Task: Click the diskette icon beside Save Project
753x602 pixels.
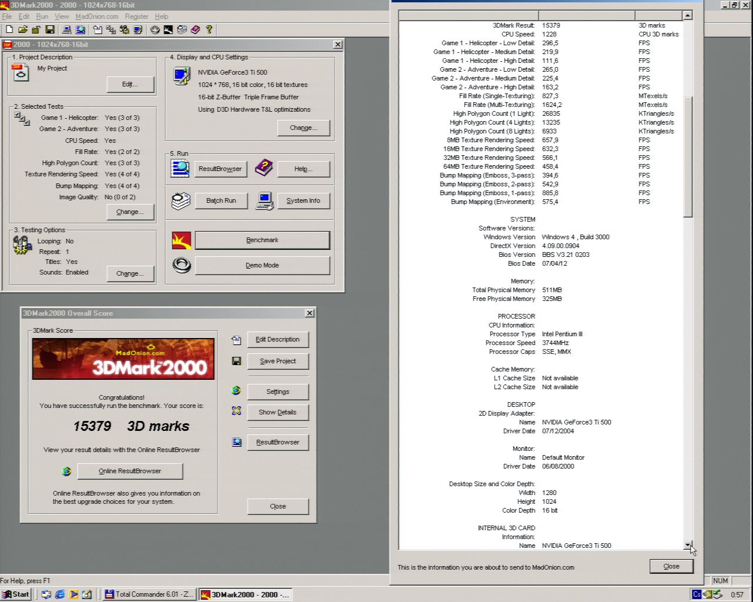Action: point(236,361)
